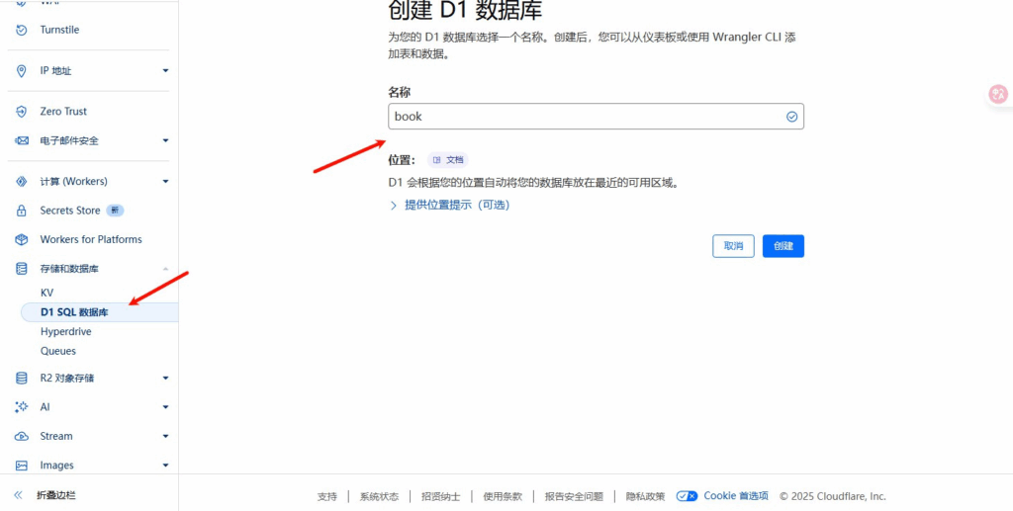Screen dimensions: 1013x511
Task: Open the KV menu item
Action: point(47,293)
